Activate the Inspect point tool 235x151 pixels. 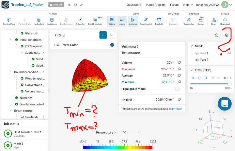pos(146,21)
